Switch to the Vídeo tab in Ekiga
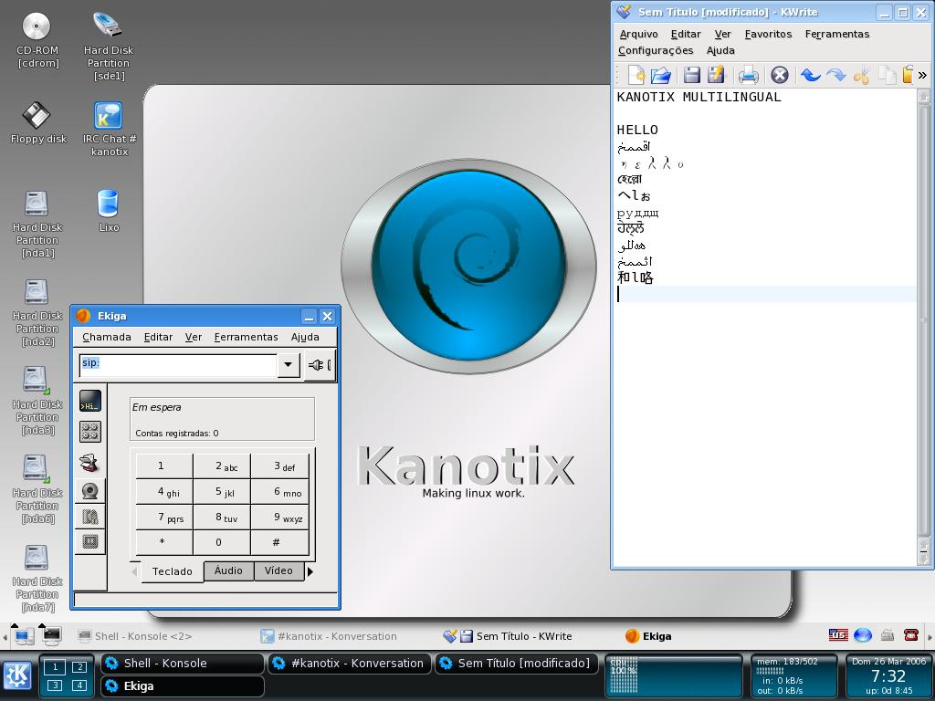The height and width of the screenshot is (701, 935). click(x=278, y=570)
